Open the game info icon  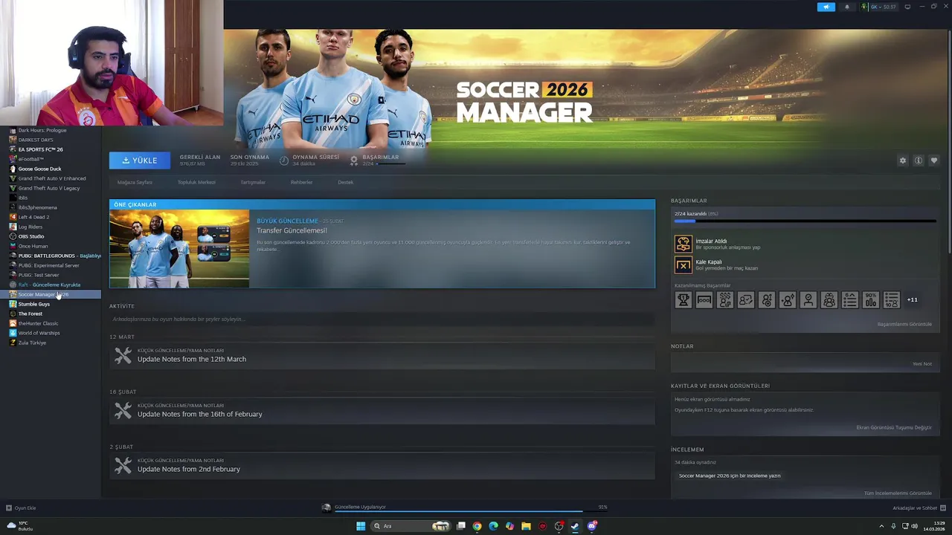tap(919, 160)
